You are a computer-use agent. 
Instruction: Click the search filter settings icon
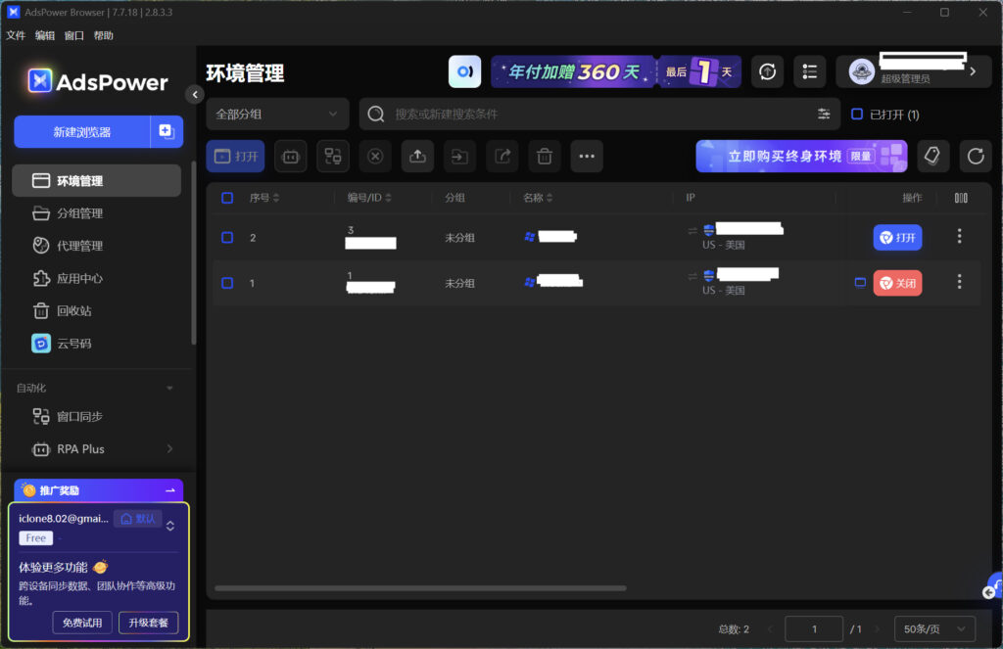coord(824,115)
